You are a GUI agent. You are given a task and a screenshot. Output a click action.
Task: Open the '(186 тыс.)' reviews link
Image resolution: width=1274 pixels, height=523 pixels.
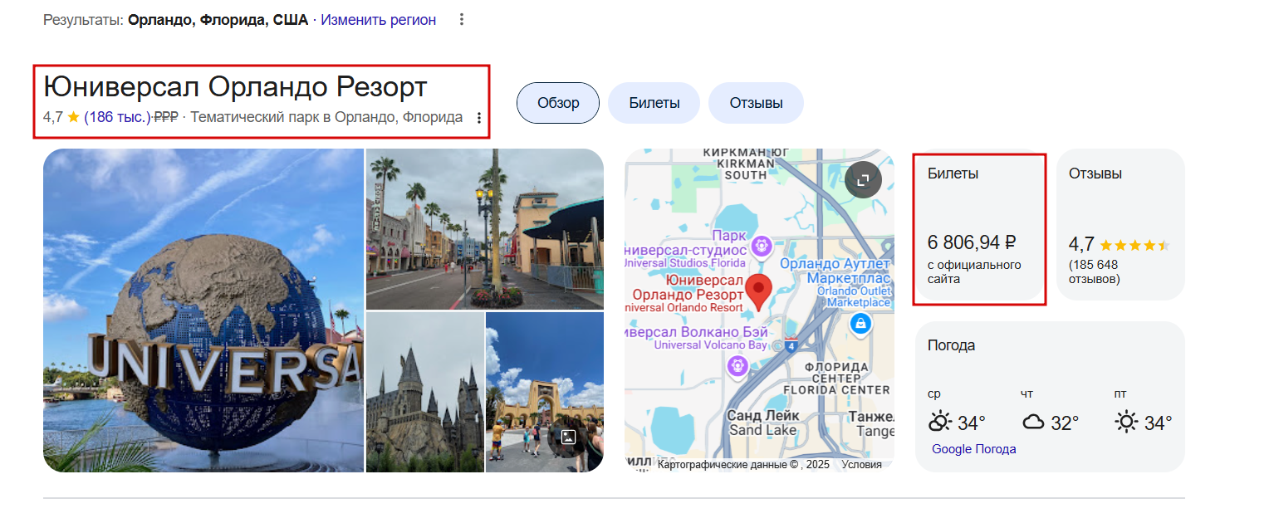117,117
